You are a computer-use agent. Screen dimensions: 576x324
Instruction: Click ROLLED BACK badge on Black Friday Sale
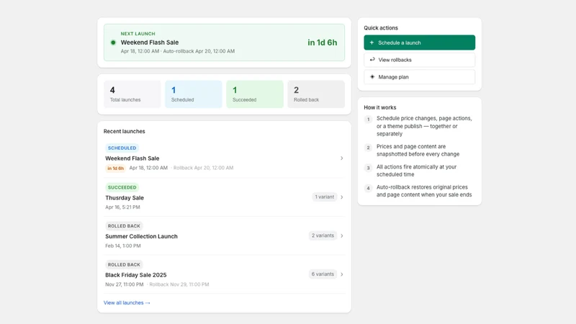coord(124,264)
